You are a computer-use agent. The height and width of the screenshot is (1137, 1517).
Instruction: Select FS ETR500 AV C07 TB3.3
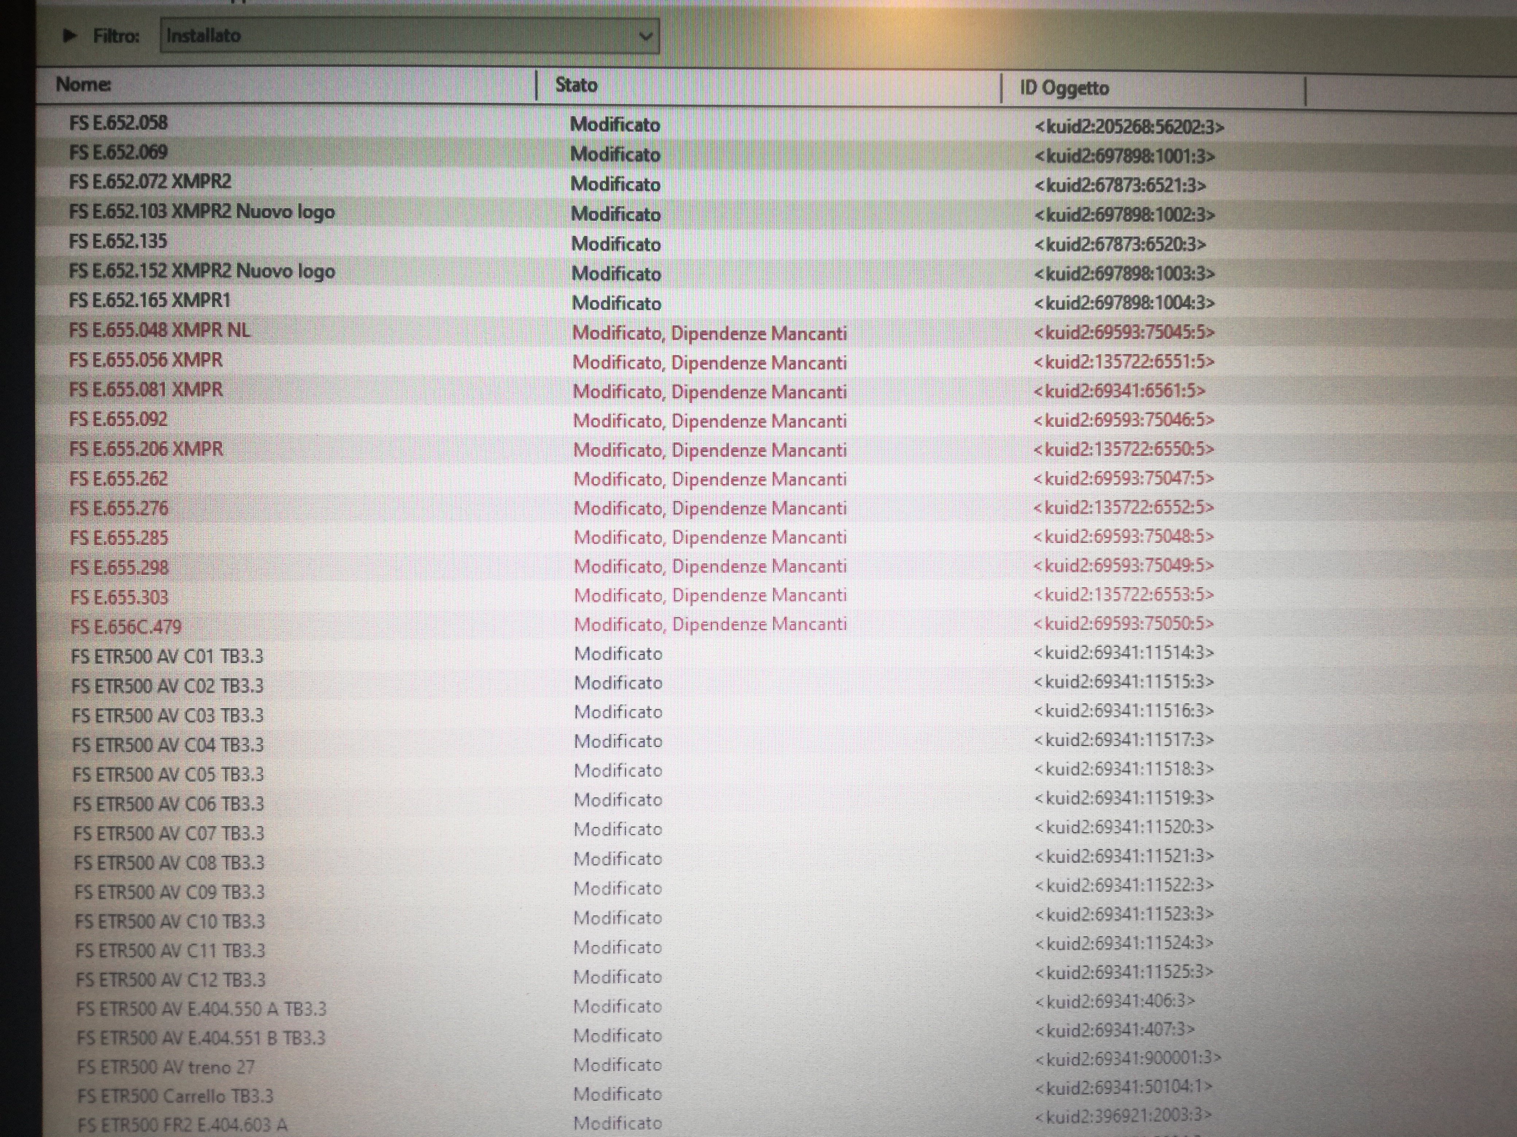[169, 833]
